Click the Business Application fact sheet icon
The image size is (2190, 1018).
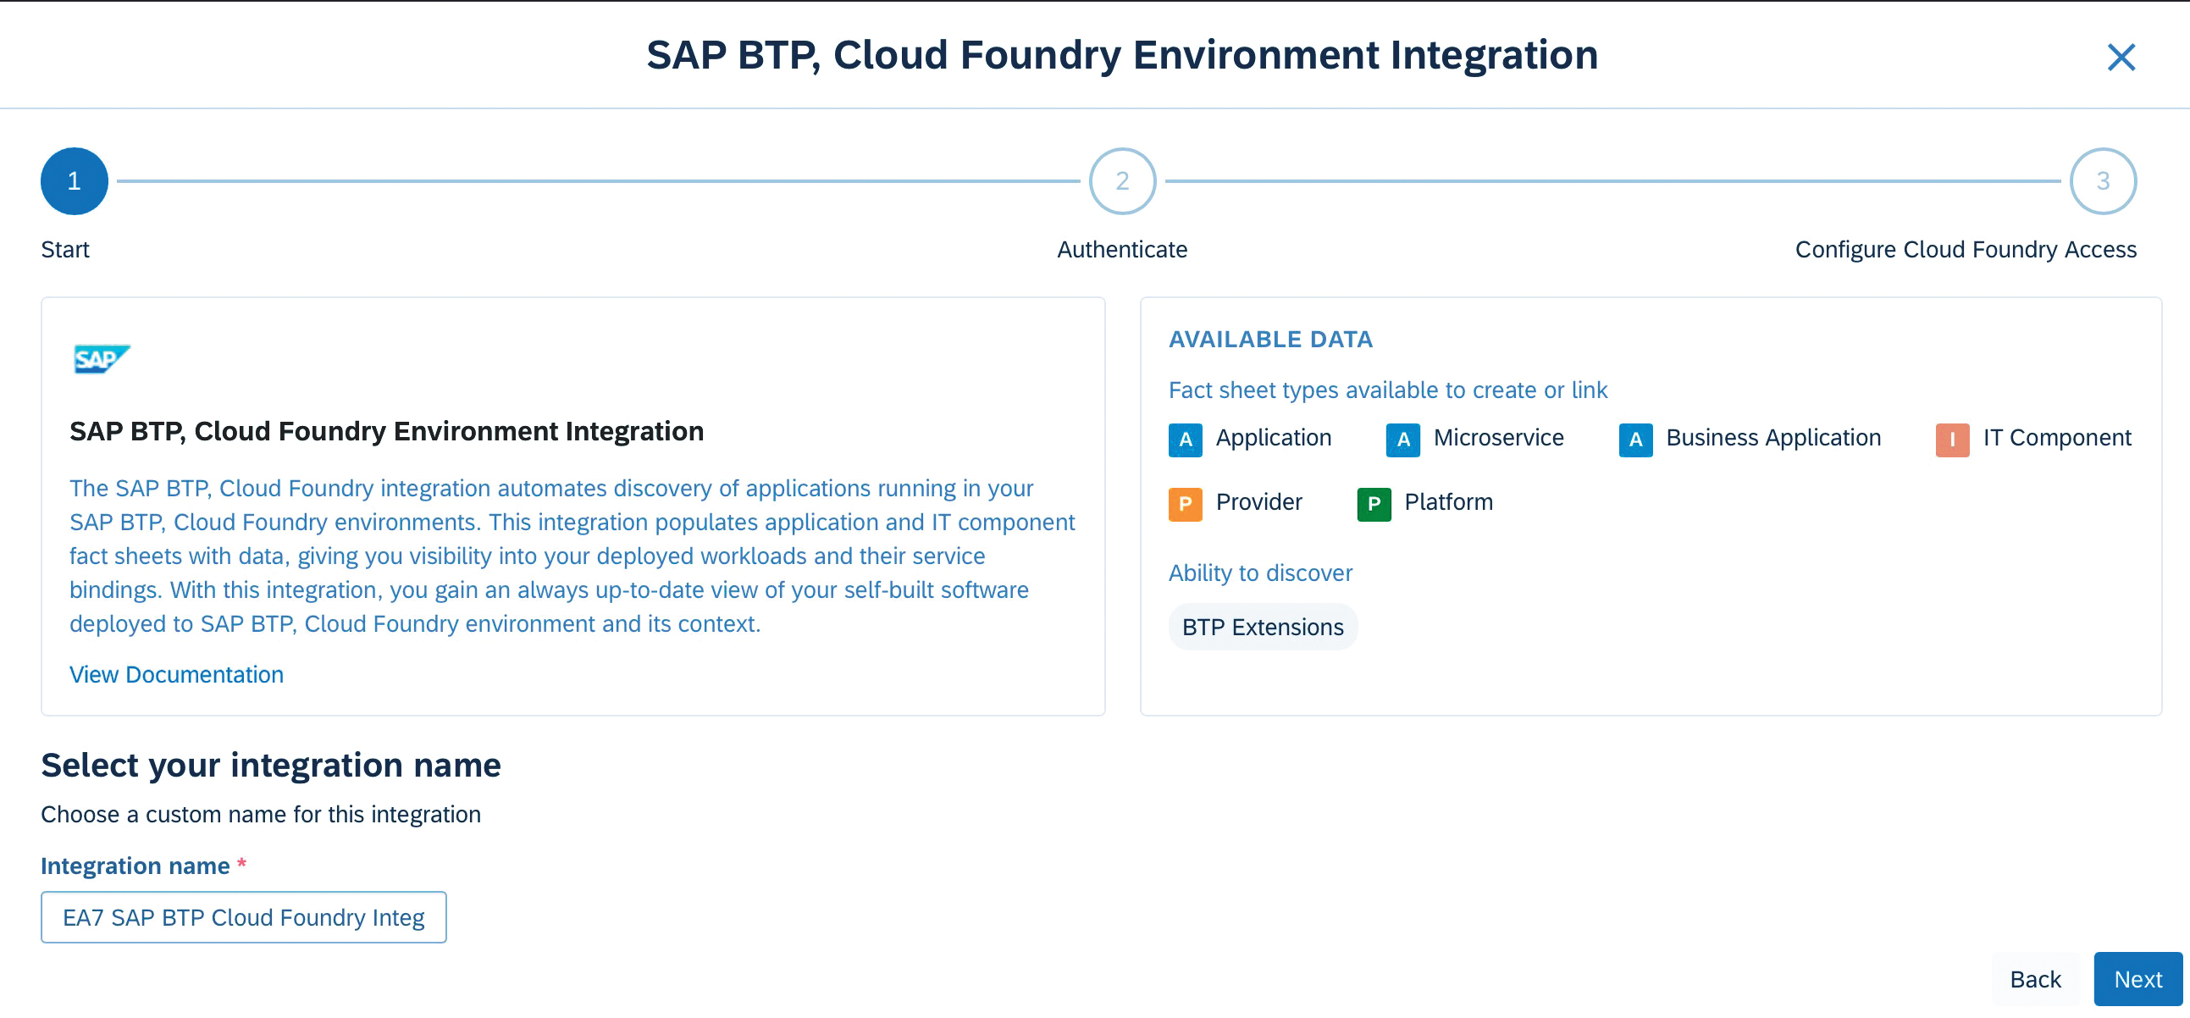click(x=1634, y=440)
